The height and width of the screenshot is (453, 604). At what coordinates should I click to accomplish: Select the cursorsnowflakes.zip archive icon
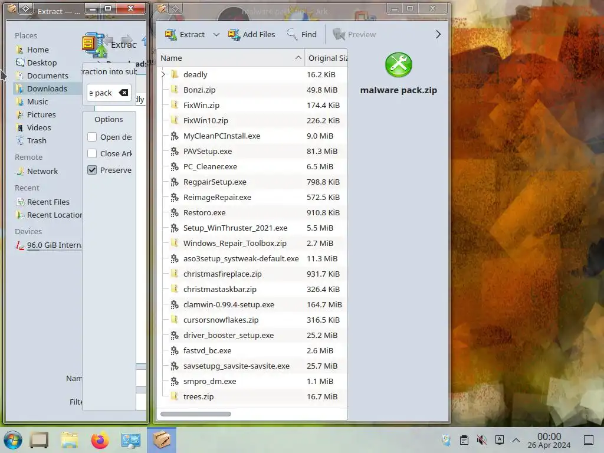[175, 320]
